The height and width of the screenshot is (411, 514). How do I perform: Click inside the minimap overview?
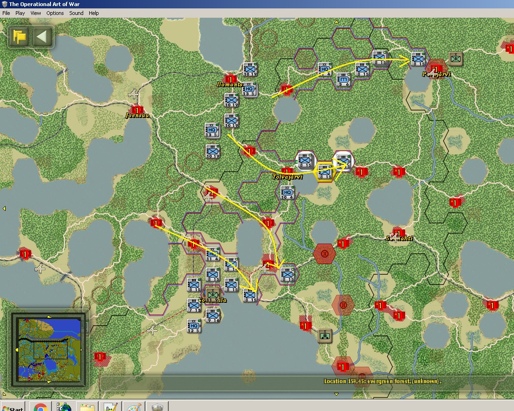[50, 349]
